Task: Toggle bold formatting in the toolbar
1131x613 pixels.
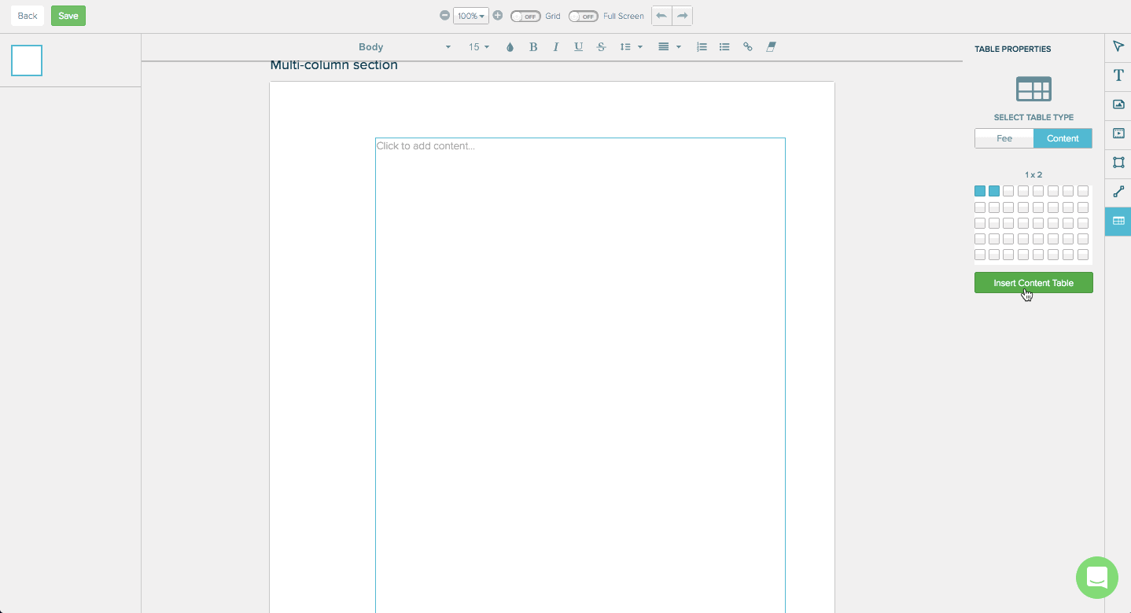Action: (x=533, y=46)
